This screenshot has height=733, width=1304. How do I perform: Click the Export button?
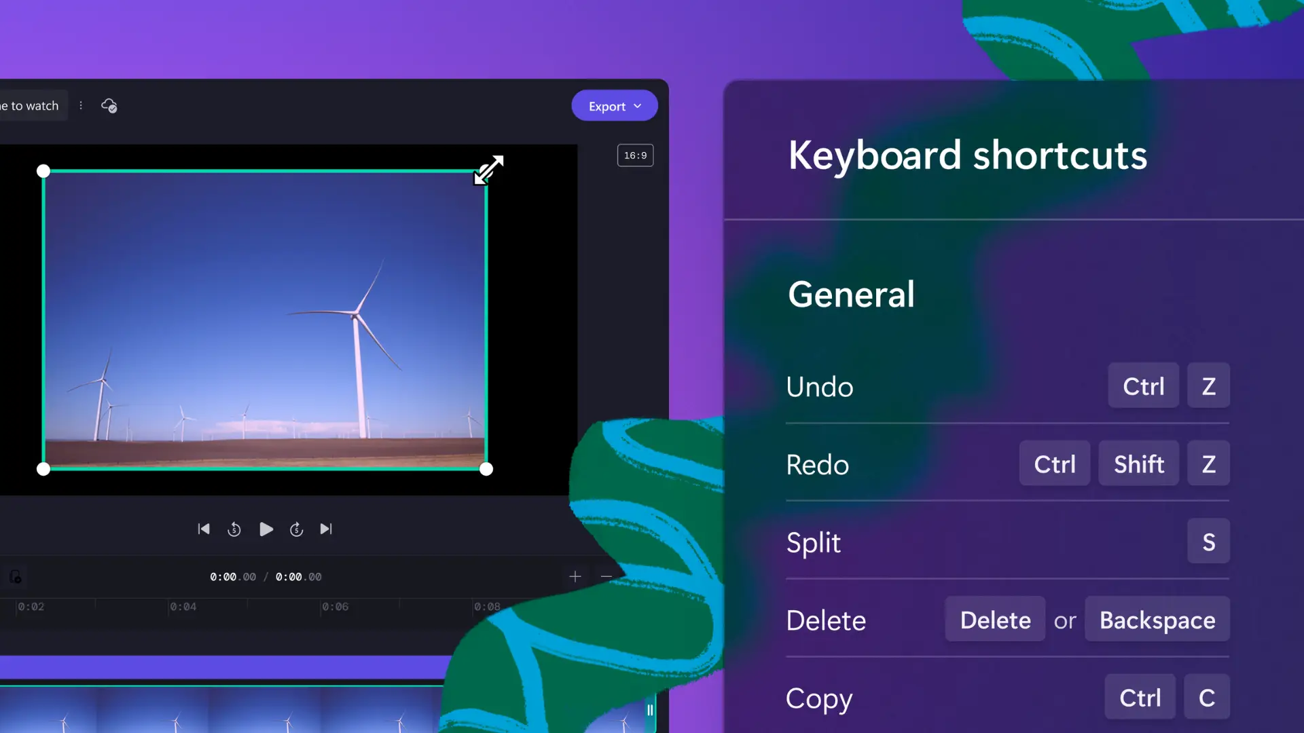click(x=615, y=105)
